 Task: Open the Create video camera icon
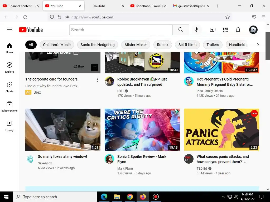[x=213, y=30]
